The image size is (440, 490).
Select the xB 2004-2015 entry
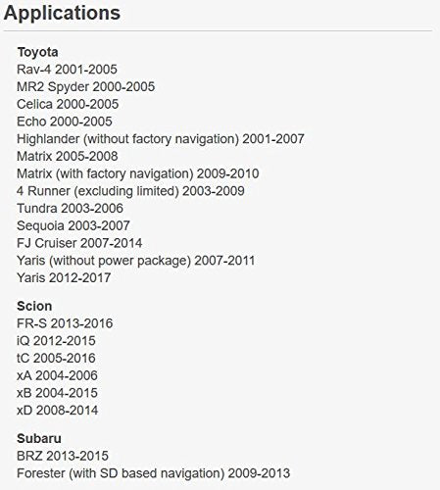point(57,393)
